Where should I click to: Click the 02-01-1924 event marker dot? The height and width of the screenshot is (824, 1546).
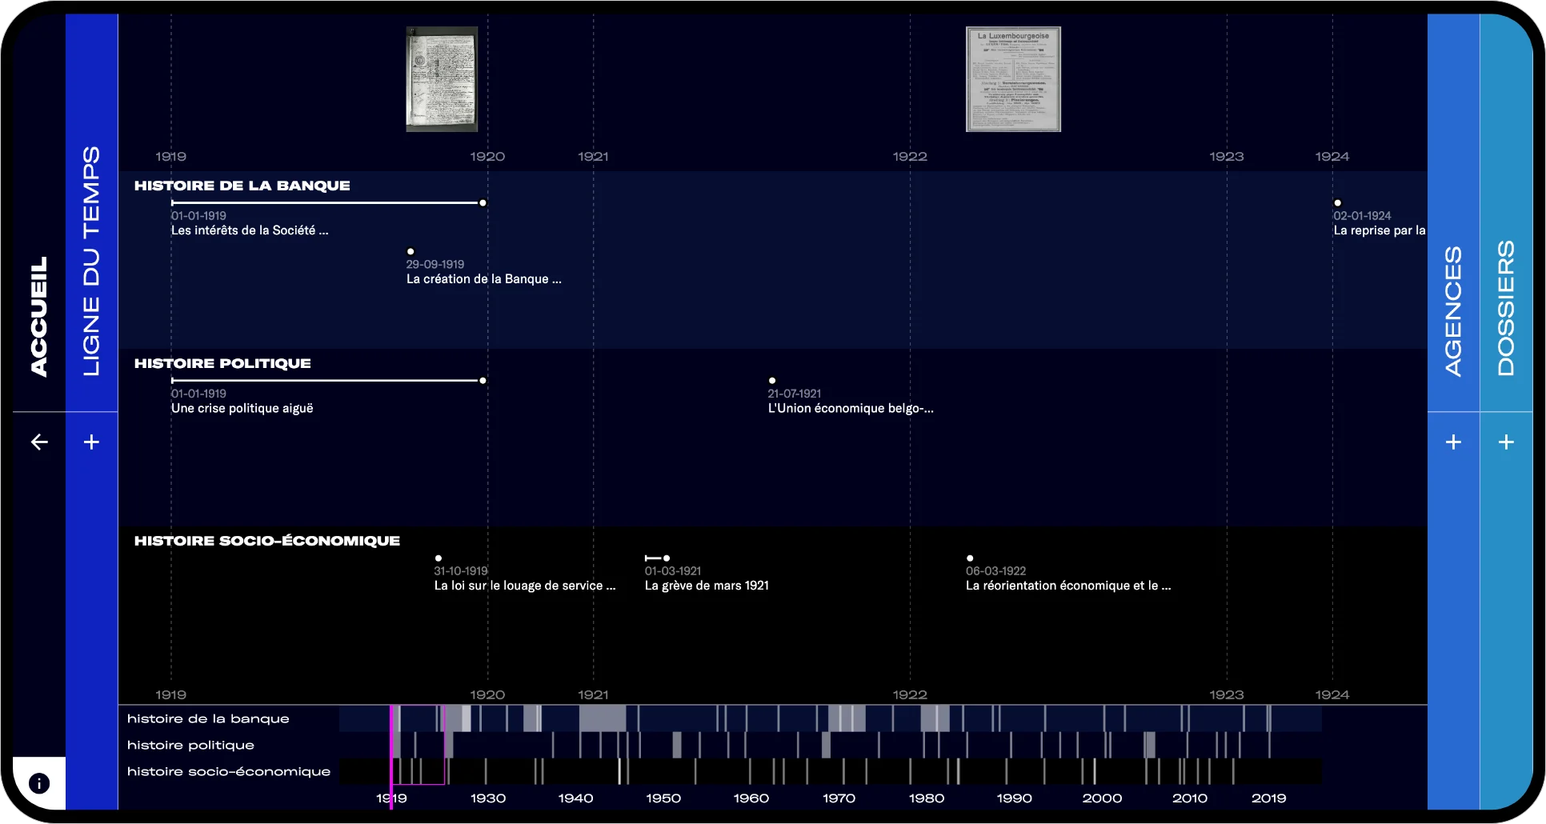(1337, 203)
